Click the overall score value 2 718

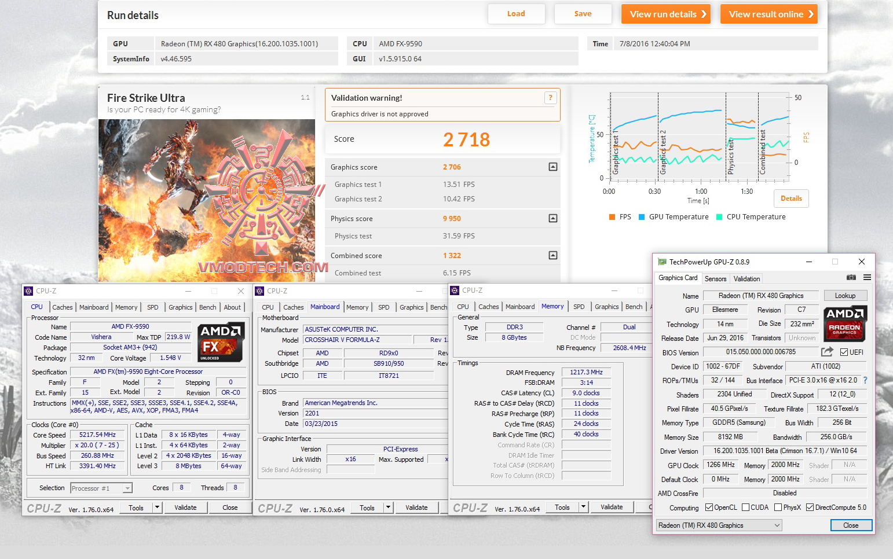point(466,139)
